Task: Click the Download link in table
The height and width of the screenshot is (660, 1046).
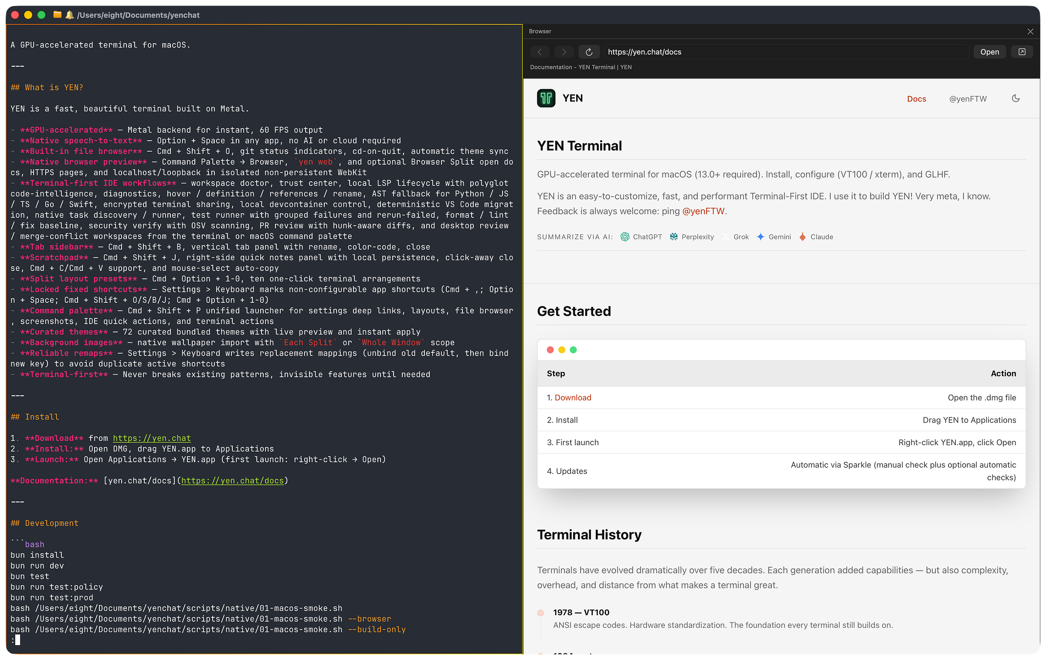Action: coord(573,397)
